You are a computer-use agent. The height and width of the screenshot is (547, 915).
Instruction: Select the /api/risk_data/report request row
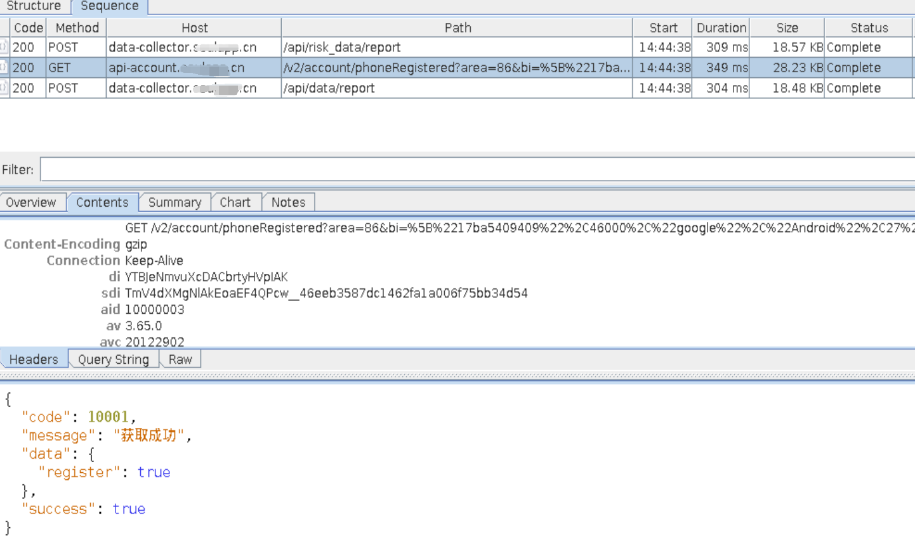click(x=457, y=48)
